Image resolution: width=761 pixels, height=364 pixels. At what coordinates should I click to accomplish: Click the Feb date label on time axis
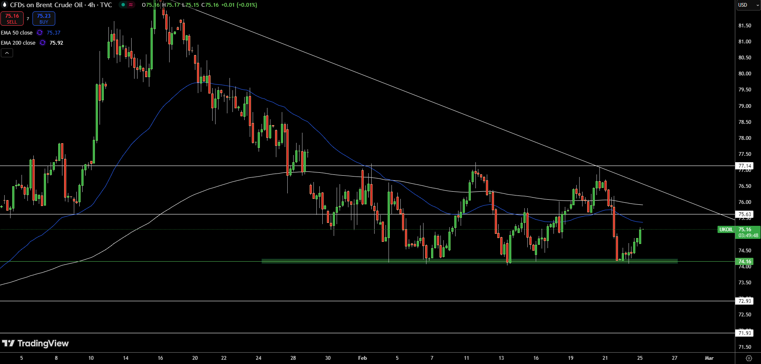[362, 358]
